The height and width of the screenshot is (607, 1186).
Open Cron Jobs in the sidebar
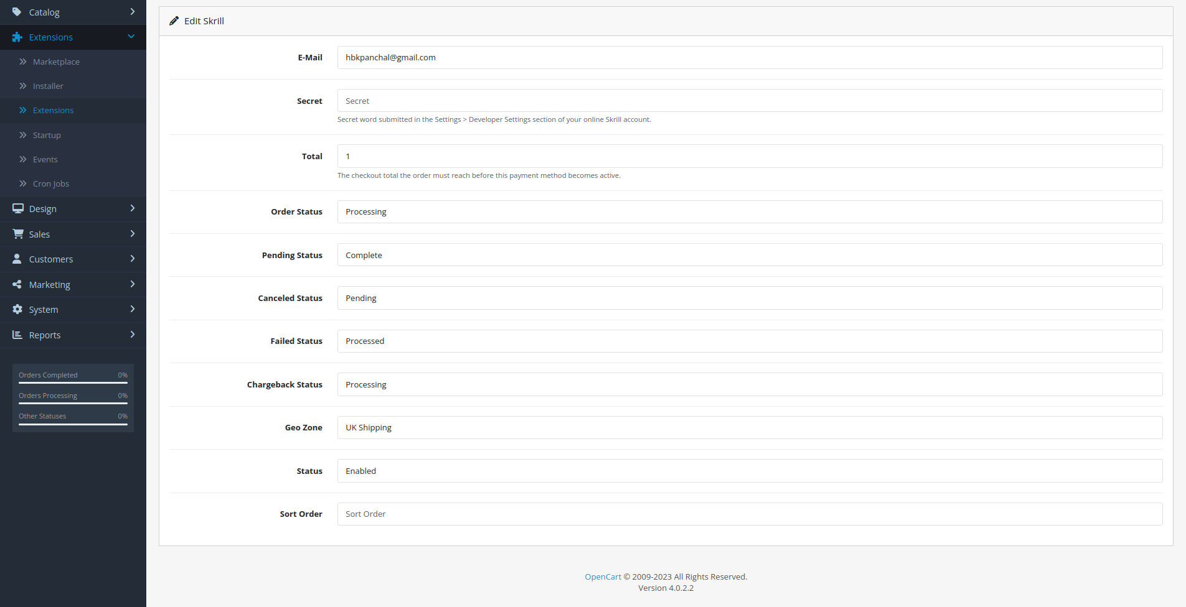click(73, 183)
